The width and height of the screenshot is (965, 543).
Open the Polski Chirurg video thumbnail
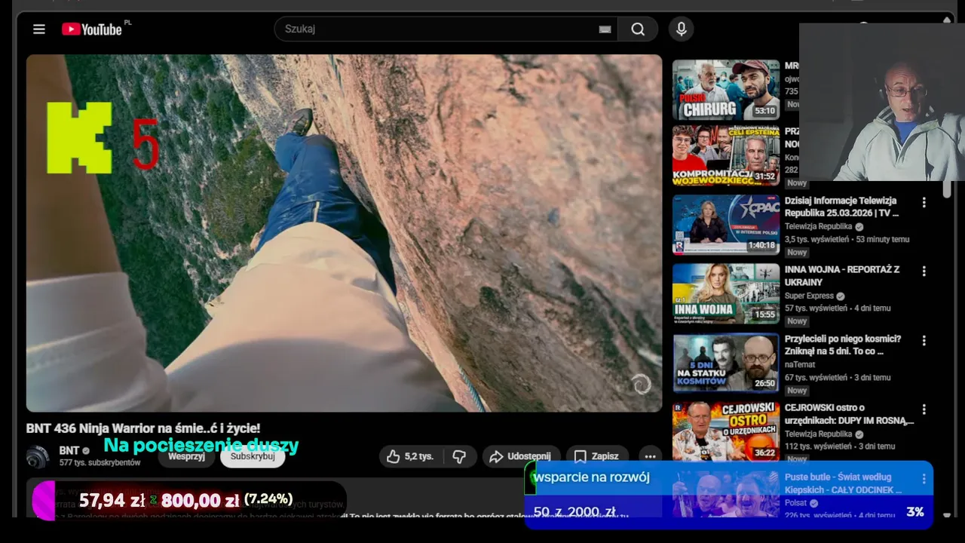point(726,90)
